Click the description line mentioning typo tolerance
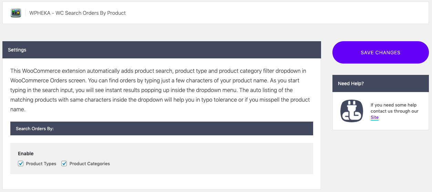The height and width of the screenshot is (192, 432). [160, 100]
